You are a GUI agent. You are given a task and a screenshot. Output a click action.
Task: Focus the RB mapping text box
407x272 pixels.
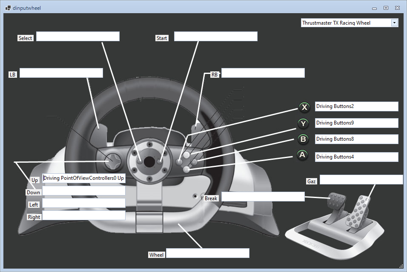pos(263,73)
